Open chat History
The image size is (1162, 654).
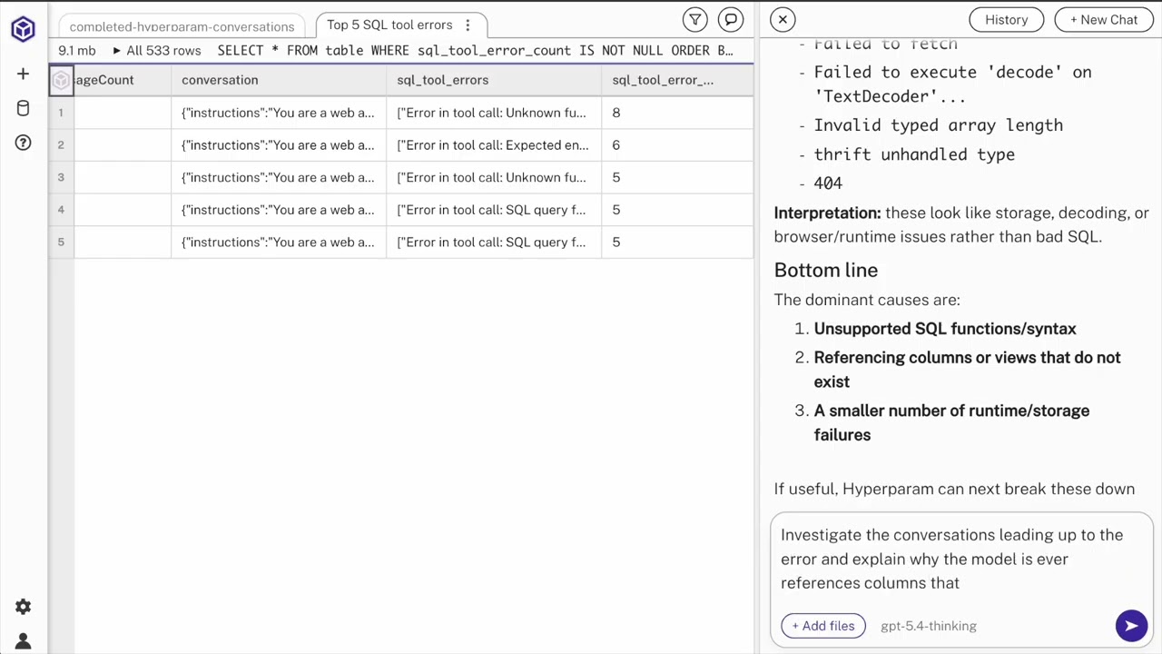(1006, 19)
